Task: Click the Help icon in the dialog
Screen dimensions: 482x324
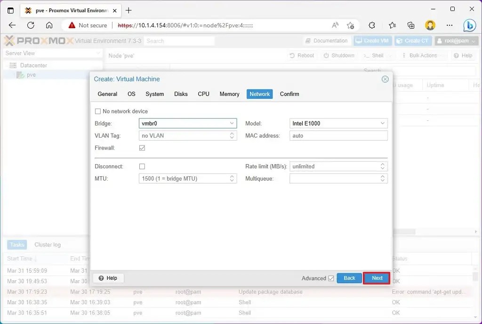Action: tap(108, 278)
